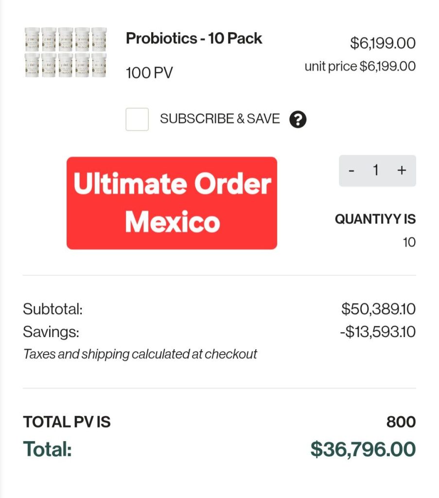Viewport: 439px width, 498px height.
Task: Click the Subscribe & Save help question mark icon
Action: point(298,119)
